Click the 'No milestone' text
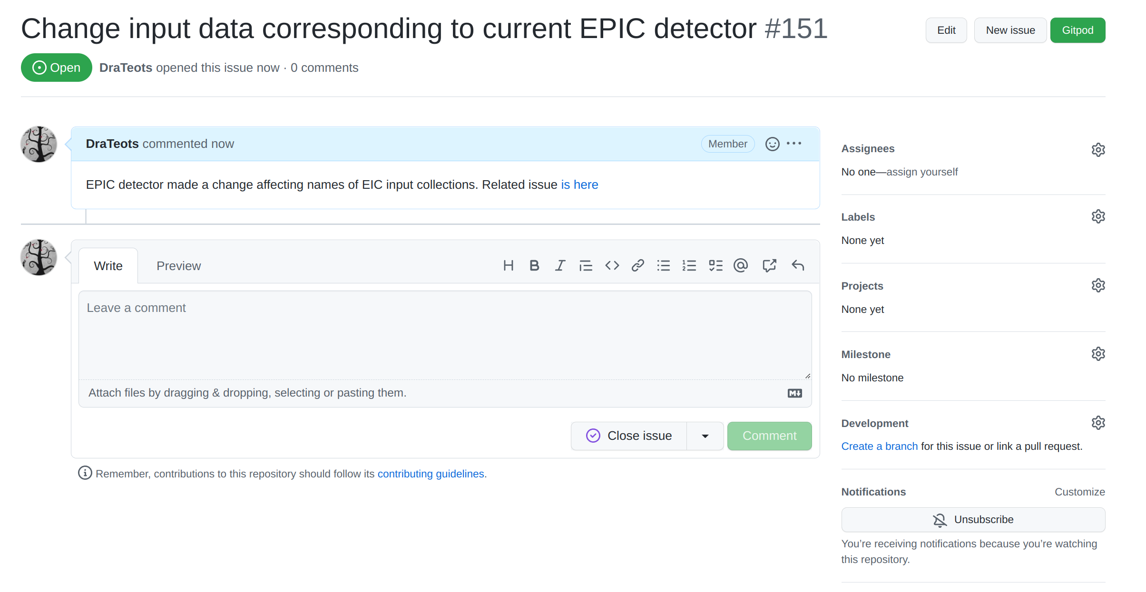1146x592 pixels. tap(872, 378)
